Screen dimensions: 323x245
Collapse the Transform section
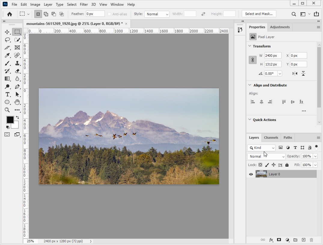(x=250, y=46)
